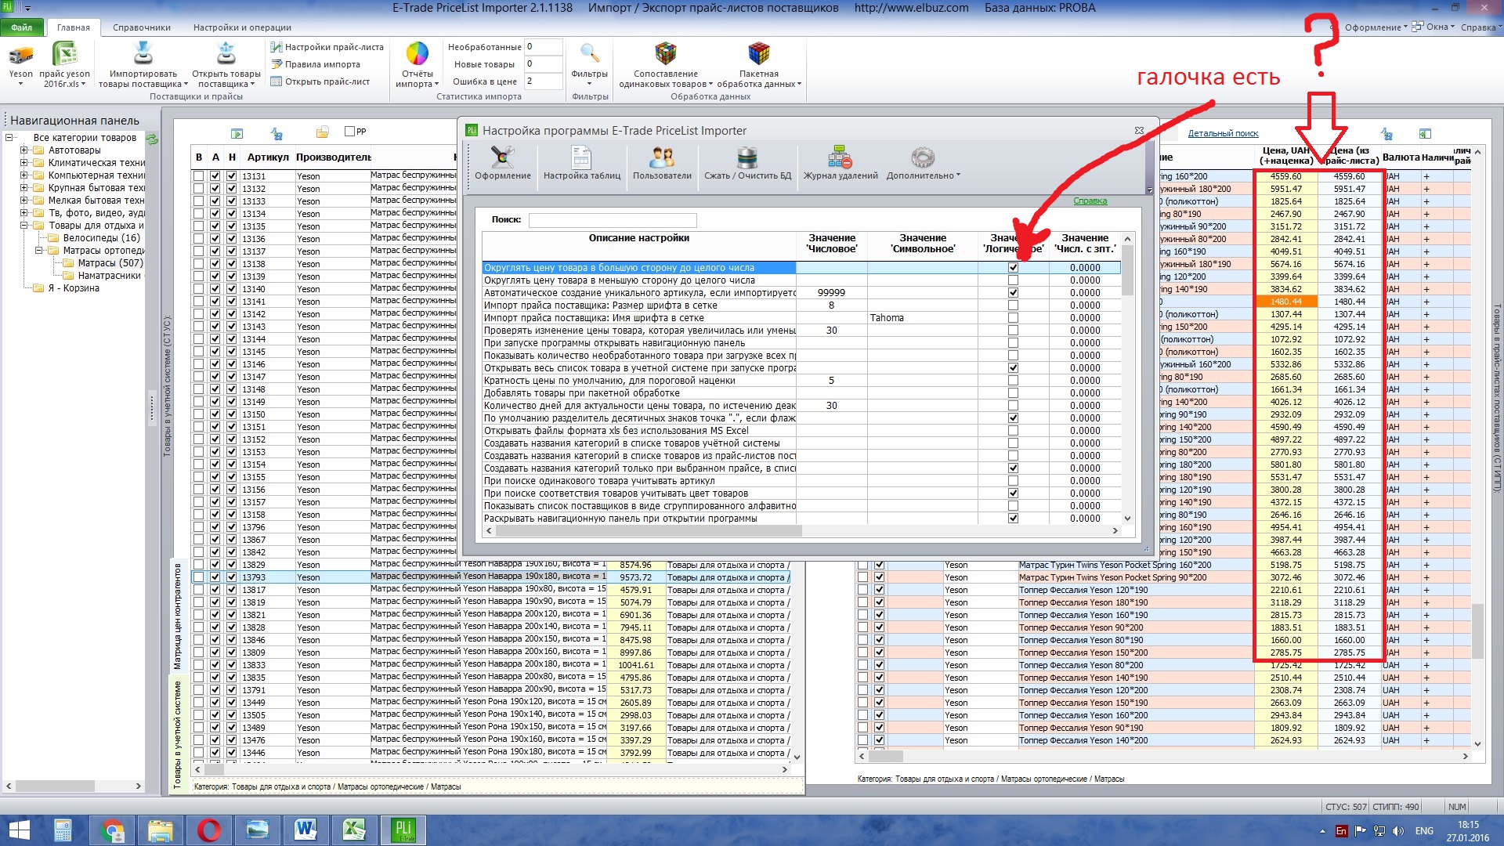Open Пользователи in settings dialog

(x=662, y=163)
